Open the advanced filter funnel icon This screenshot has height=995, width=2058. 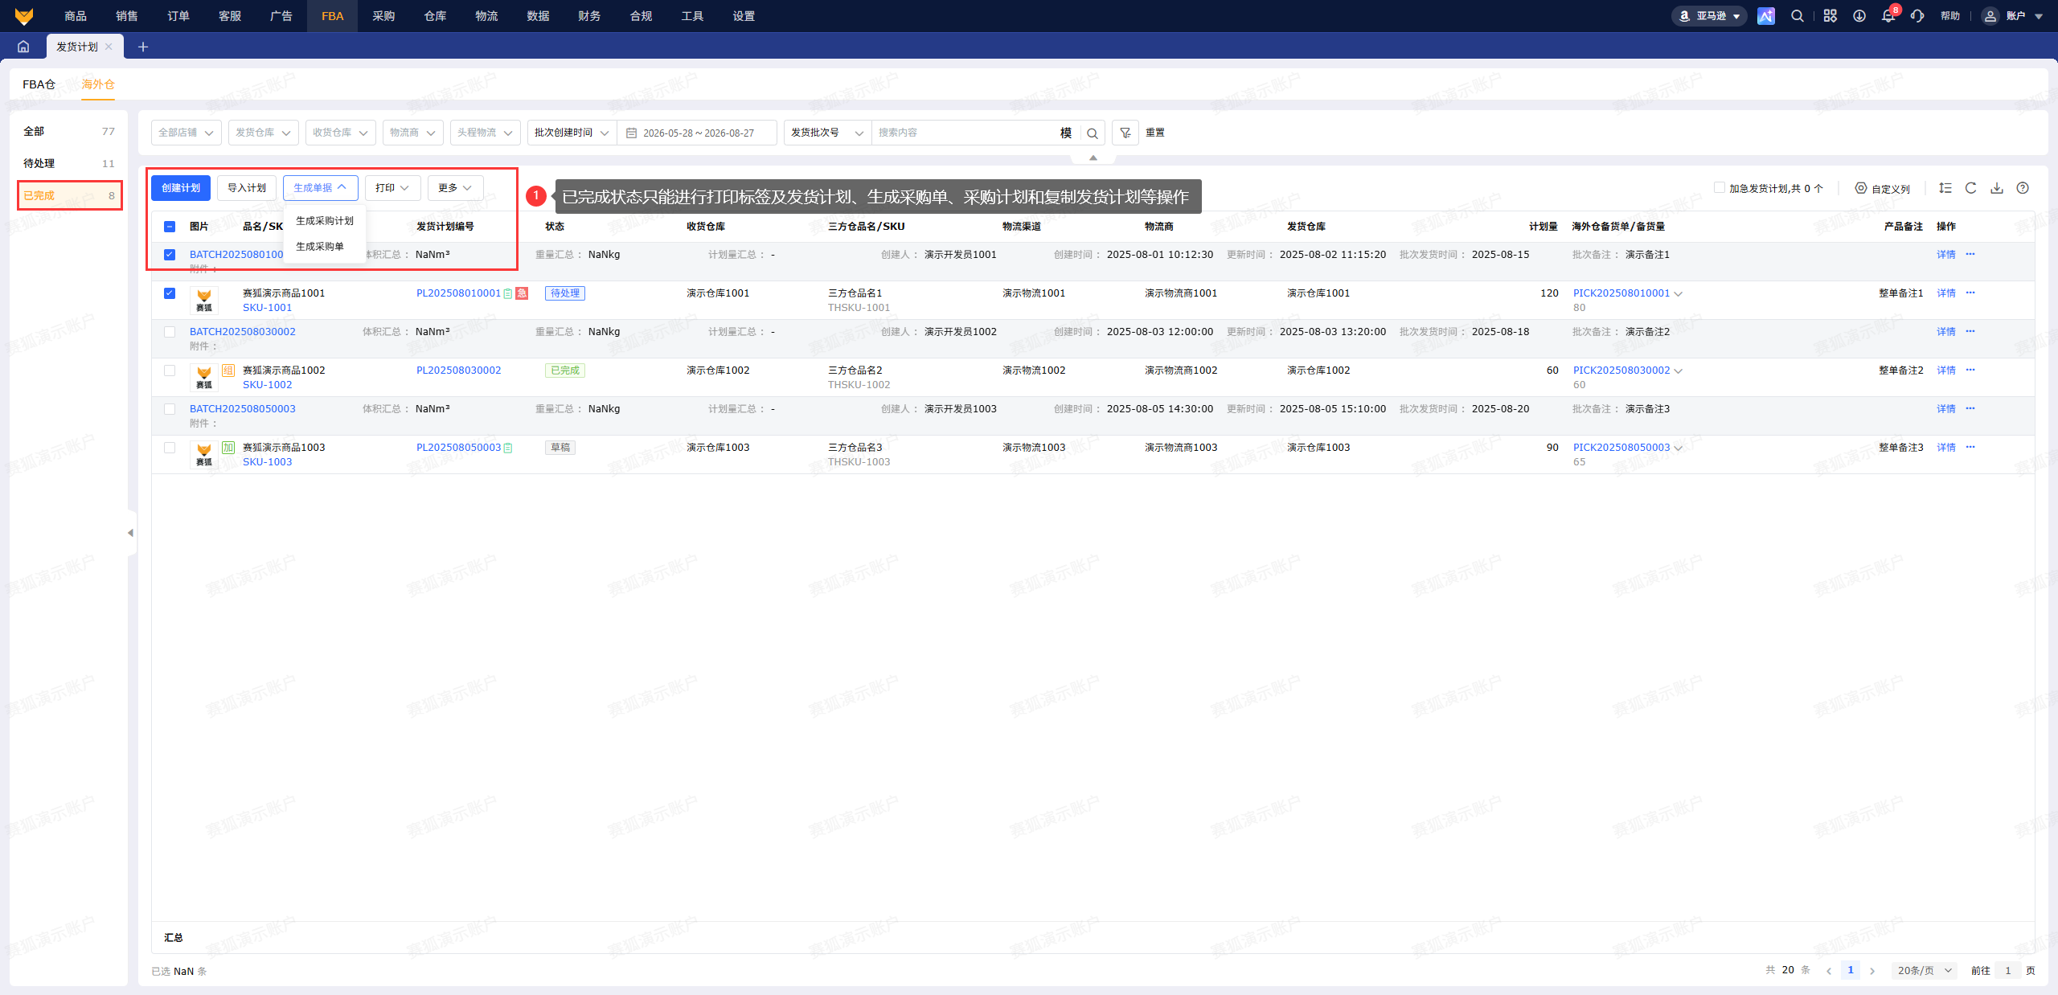point(1125,133)
